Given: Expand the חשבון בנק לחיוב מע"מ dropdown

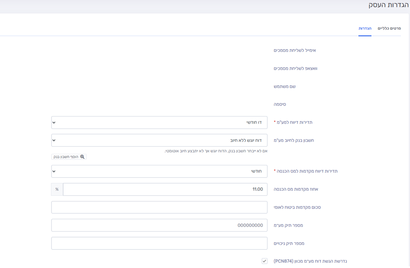Looking at the screenshot, I should click(x=159, y=140).
